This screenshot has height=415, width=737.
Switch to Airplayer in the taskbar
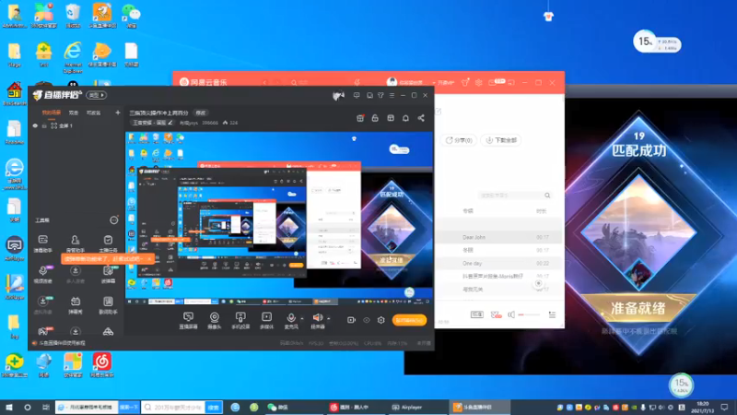[407, 407]
